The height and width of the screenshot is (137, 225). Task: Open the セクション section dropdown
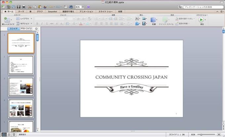(24, 23)
